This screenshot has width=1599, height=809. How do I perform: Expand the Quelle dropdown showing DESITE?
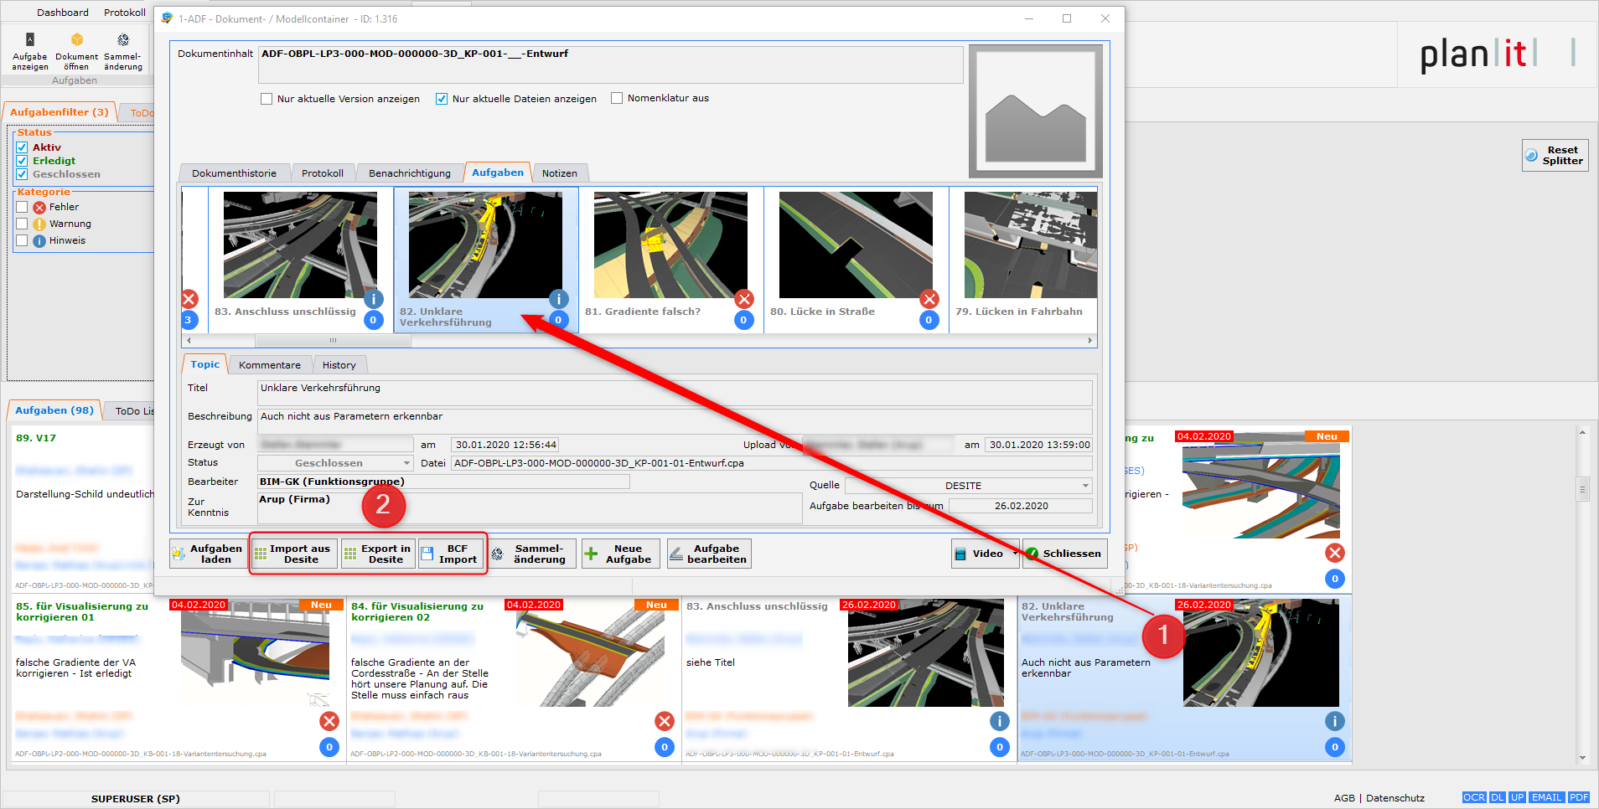pyautogui.click(x=1084, y=486)
